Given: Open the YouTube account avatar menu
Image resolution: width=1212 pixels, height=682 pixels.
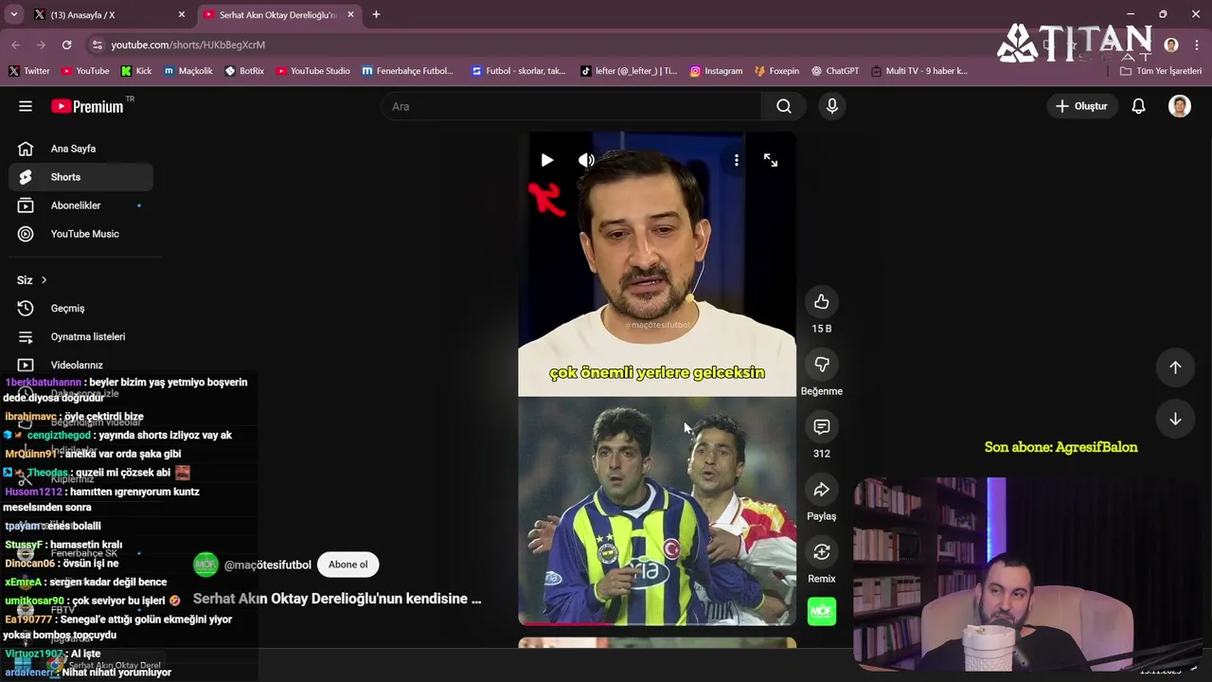Looking at the screenshot, I should (x=1180, y=106).
